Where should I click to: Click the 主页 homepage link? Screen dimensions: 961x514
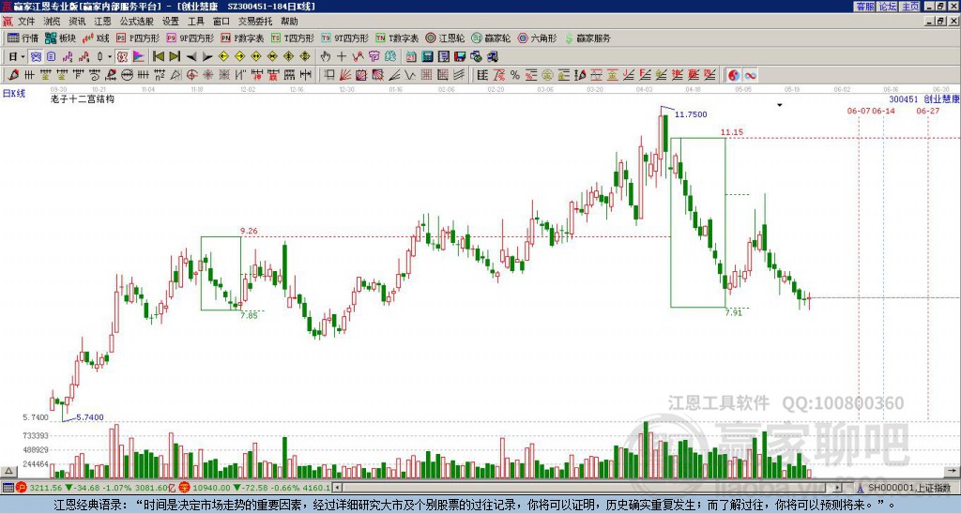coord(910,7)
